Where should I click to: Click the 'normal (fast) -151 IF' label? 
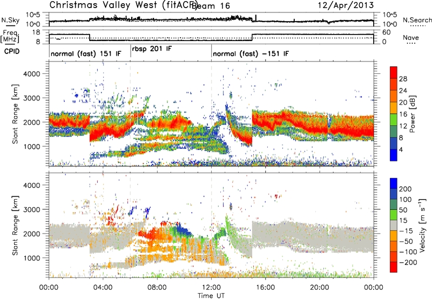pos(251,53)
